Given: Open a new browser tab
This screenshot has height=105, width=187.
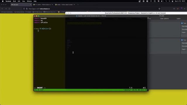Looking at the screenshot, I should pyautogui.click(x=78, y=5).
